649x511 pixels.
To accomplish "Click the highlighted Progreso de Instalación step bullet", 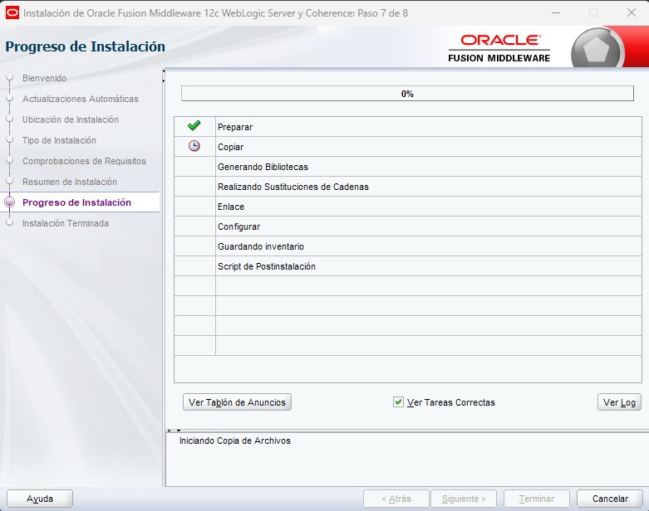I will [x=9, y=202].
